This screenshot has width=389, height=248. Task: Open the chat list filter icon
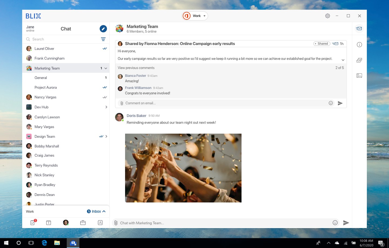coord(103,39)
